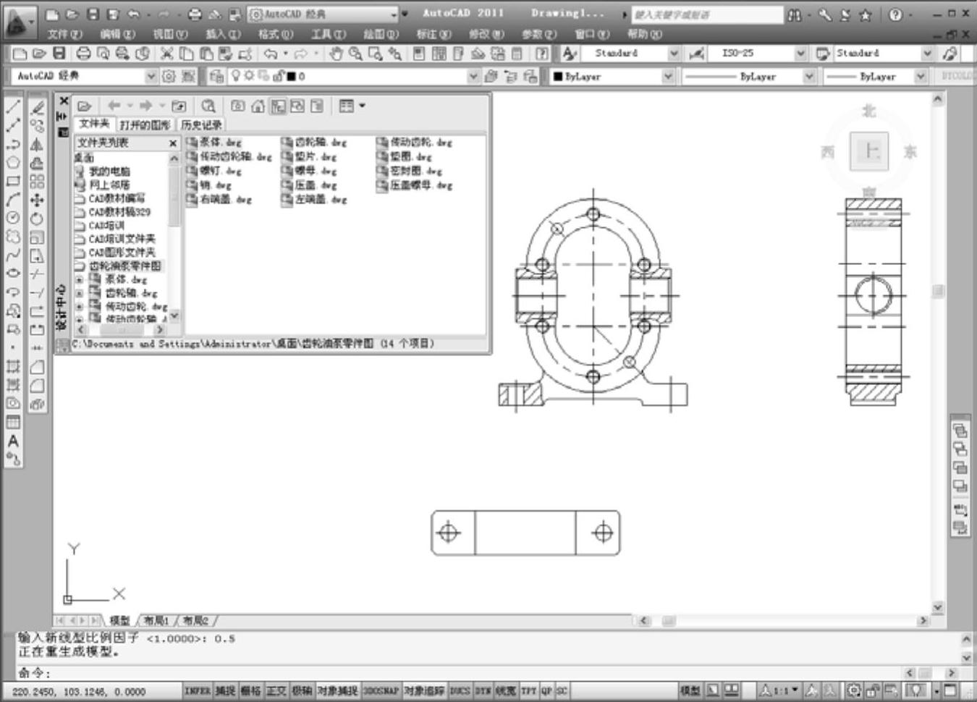Image resolution: width=977 pixels, height=702 pixels.
Task: Toggle INFER constraints in status bar
Action: point(198,691)
